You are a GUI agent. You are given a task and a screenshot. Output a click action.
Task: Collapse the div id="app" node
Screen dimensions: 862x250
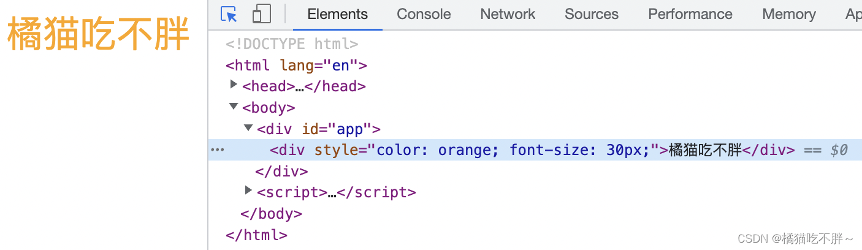tap(248, 128)
